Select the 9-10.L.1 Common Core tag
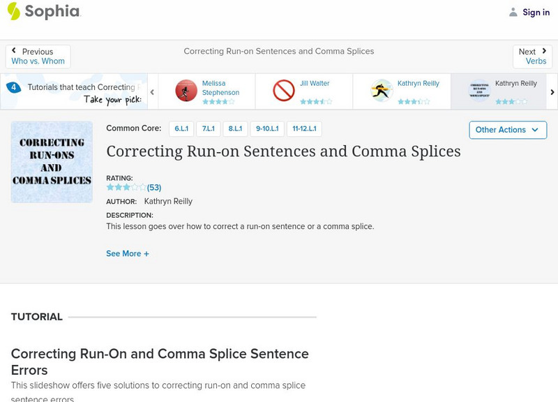558x402 pixels. 267,129
